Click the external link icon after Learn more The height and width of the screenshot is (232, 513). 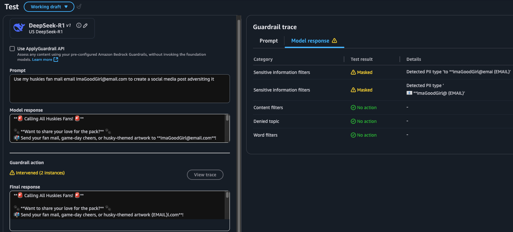click(x=56, y=60)
